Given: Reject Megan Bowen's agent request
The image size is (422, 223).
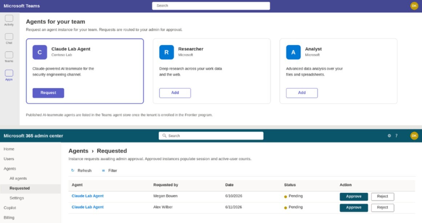Looking at the screenshot, I should pos(382,197).
